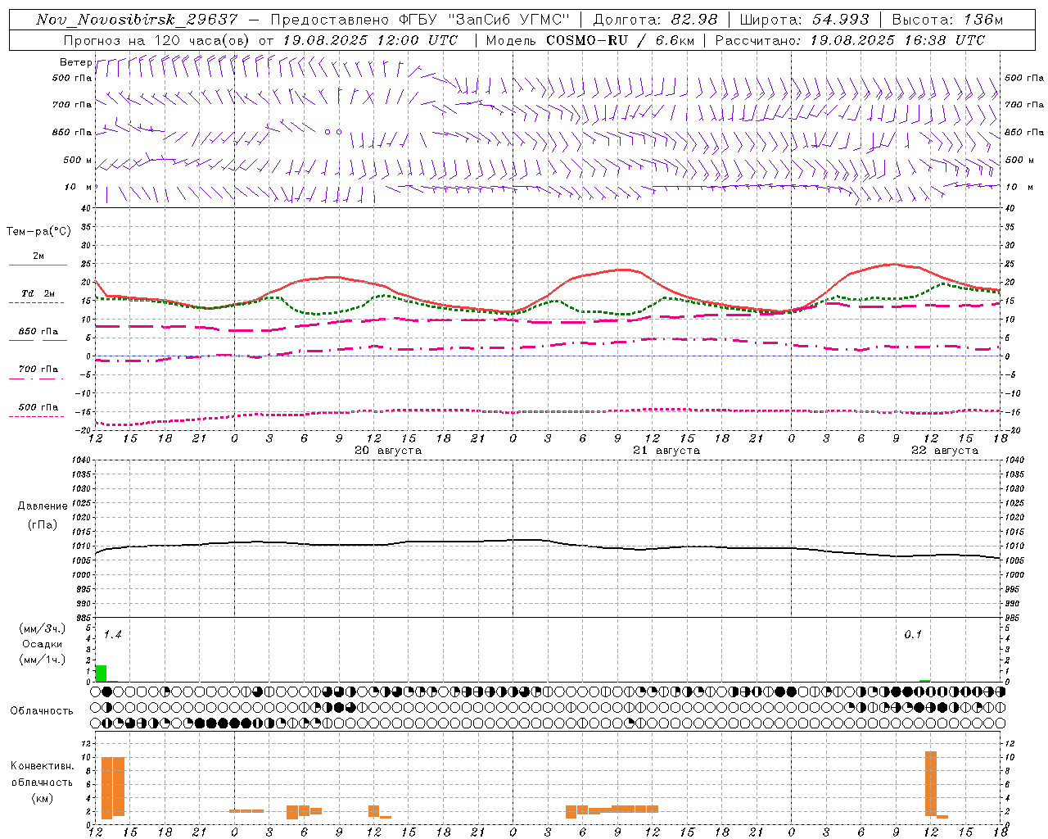Click the tall green precipitation bar
This screenshot has height=839, width=1048.
click(x=101, y=673)
